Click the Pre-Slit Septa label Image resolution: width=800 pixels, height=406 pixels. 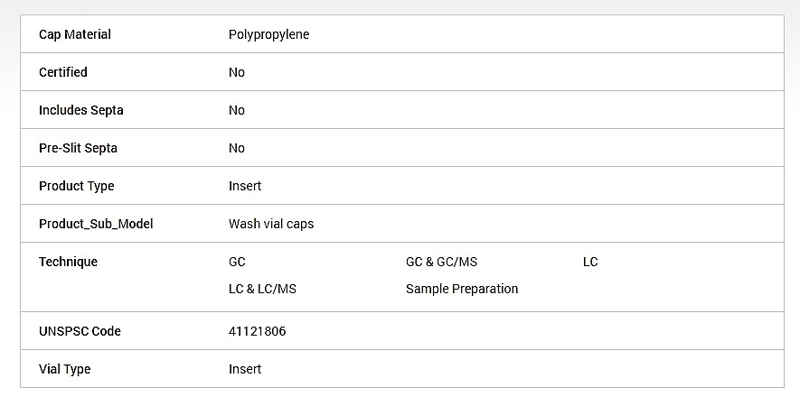tap(79, 148)
